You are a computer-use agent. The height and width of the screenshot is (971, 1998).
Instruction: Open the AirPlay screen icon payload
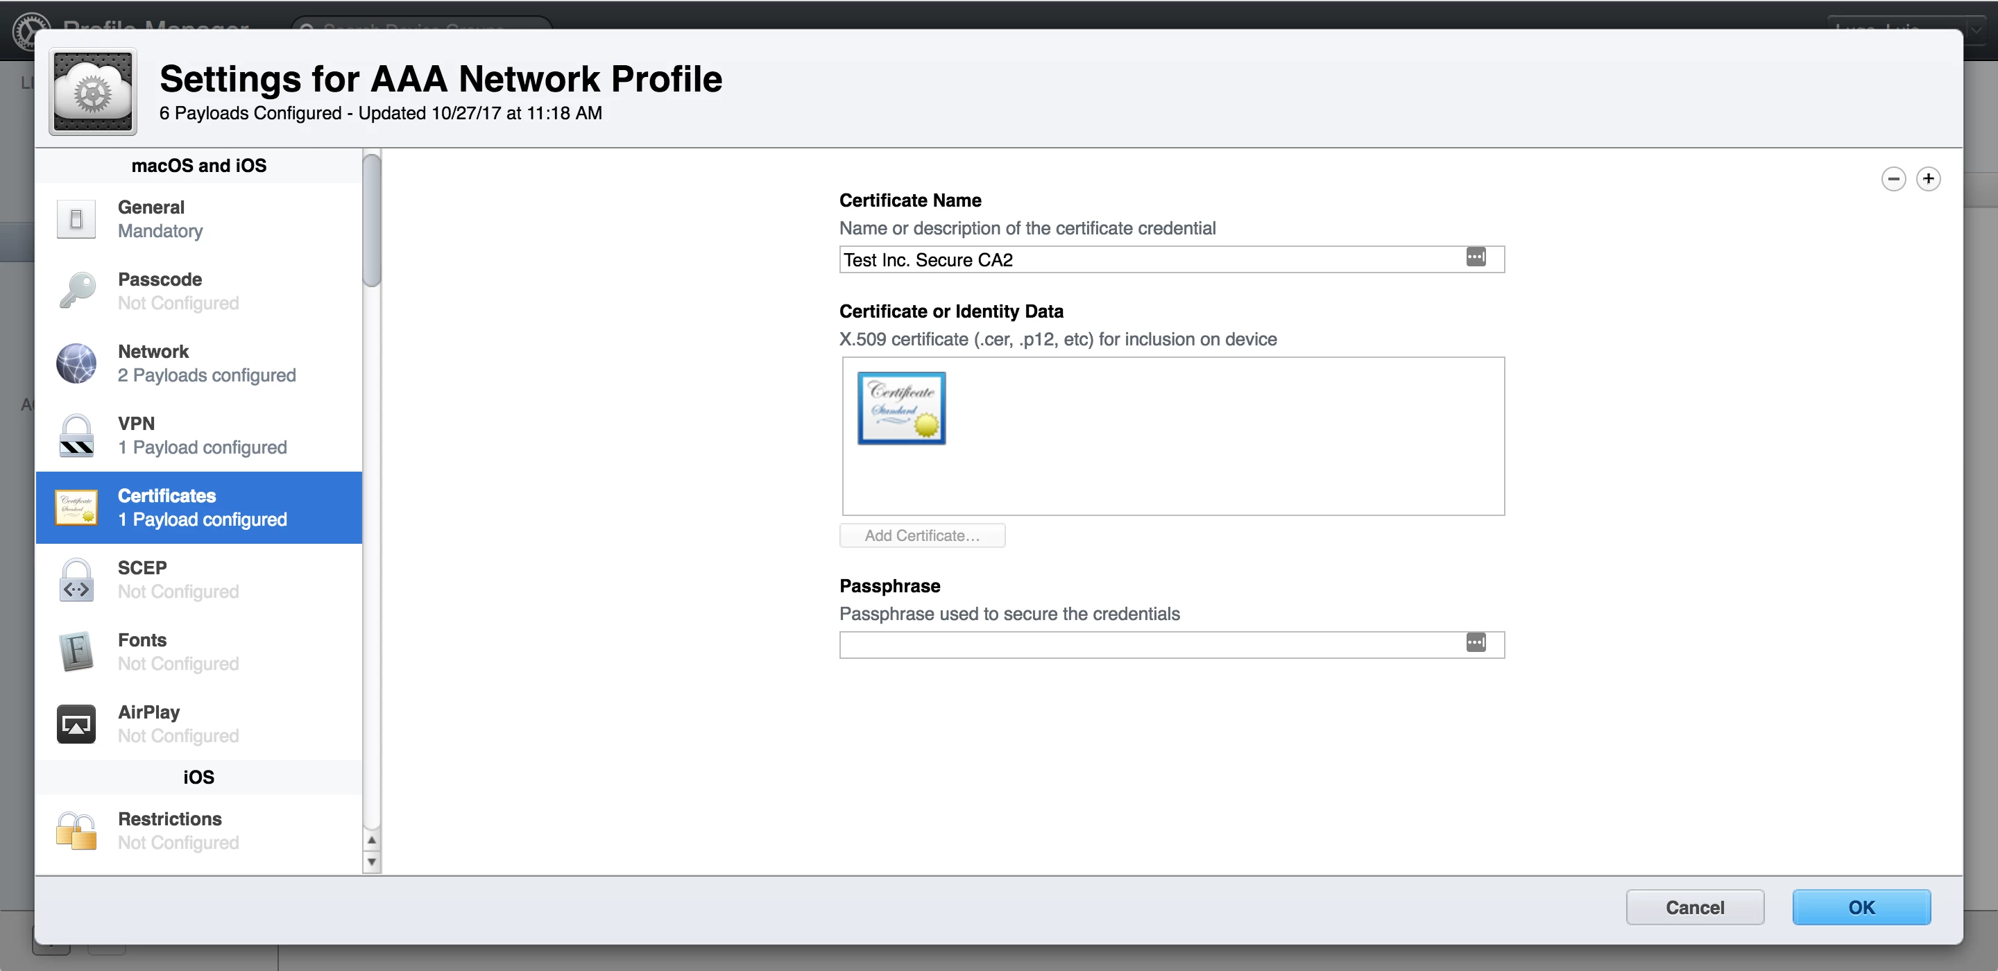[76, 723]
